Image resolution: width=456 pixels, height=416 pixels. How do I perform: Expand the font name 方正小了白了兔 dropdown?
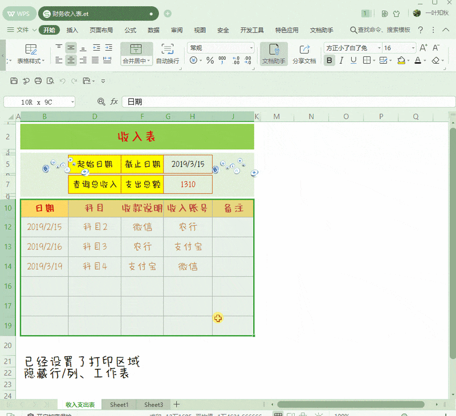point(379,48)
